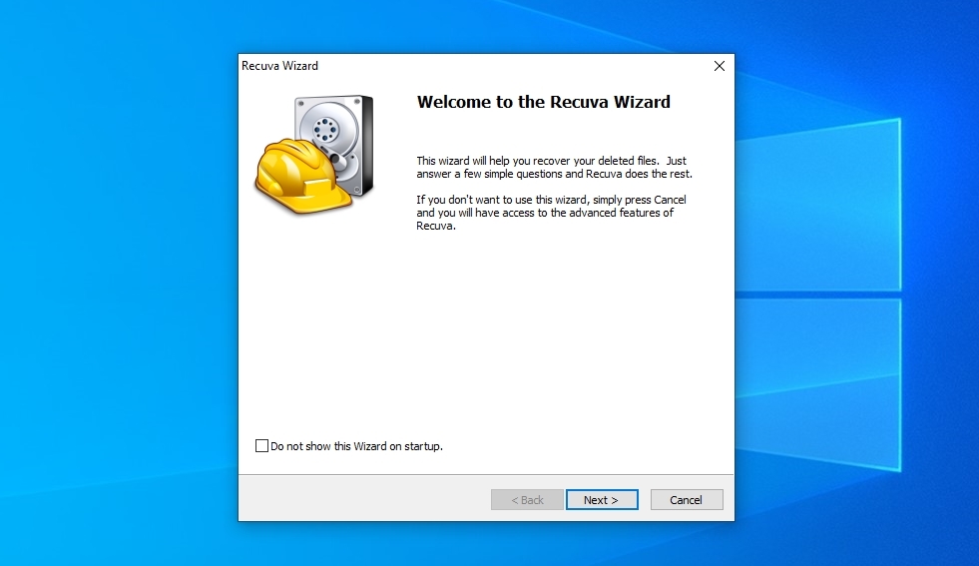Click the "Recuva Wizard" window title text
The width and height of the screenshot is (979, 566).
pos(279,66)
